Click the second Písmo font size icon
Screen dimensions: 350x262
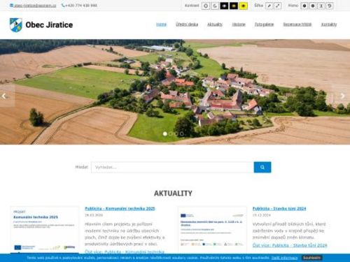[313, 6]
